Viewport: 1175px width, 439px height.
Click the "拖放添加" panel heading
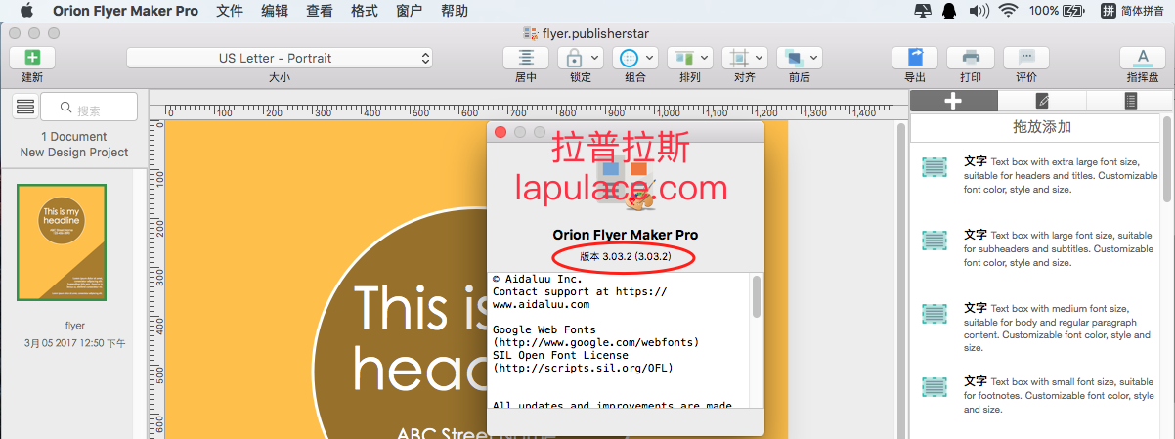(1042, 127)
